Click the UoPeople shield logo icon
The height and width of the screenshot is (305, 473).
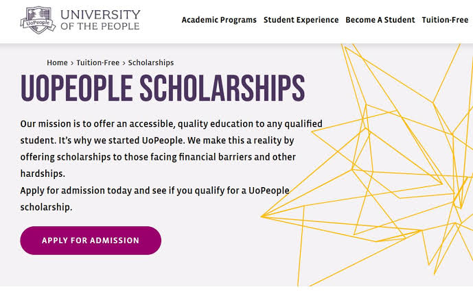pos(38,21)
